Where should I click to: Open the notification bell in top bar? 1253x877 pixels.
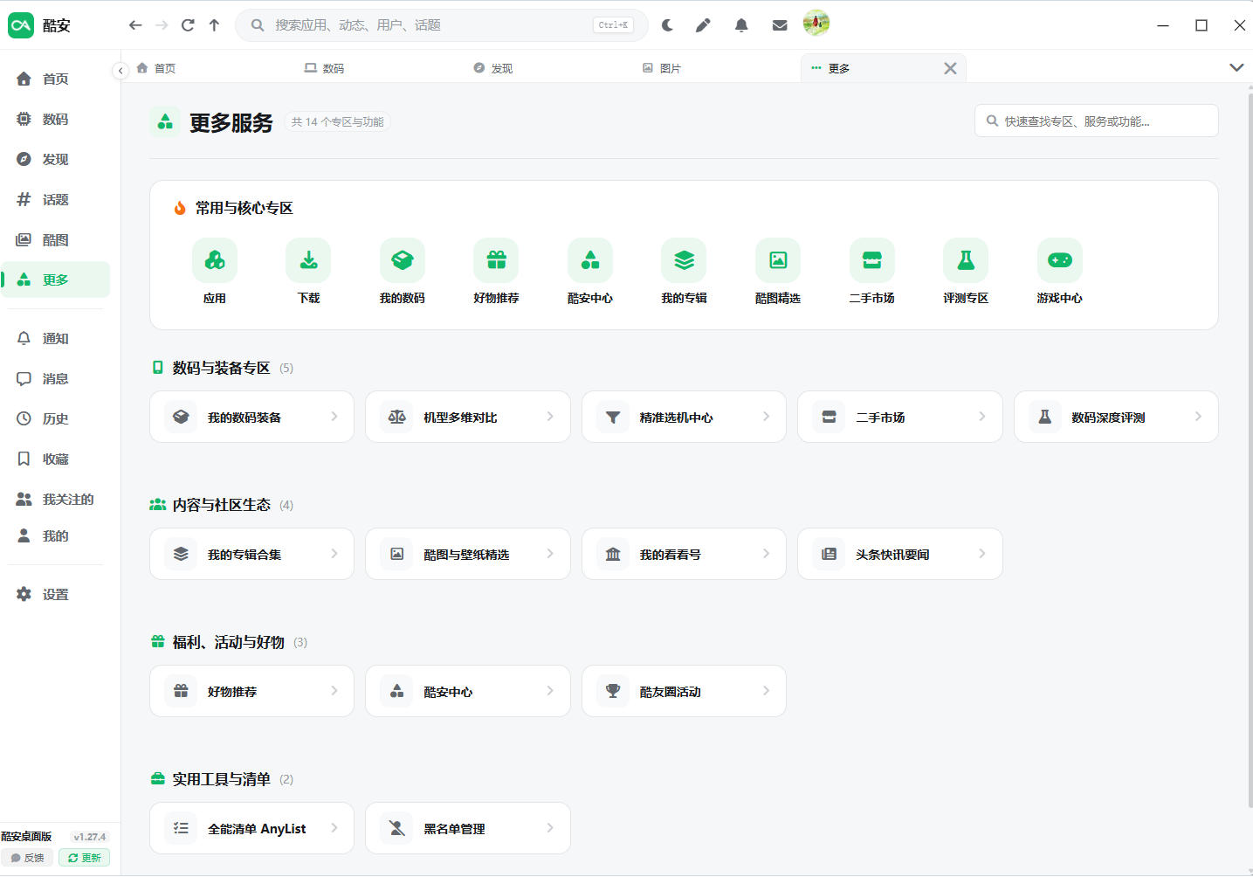741,25
